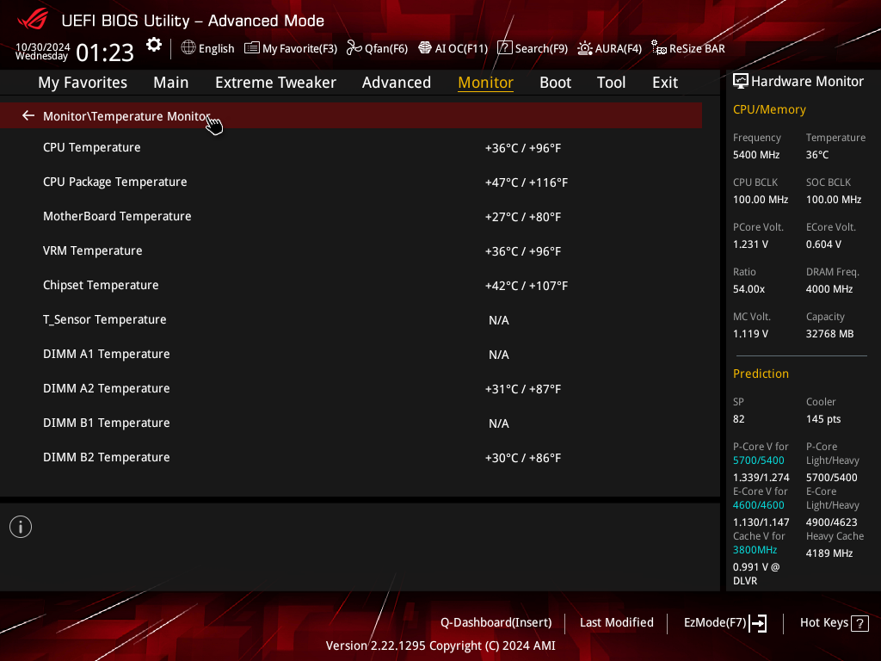
Task: Launch AI OC(F11) brain icon
Action: [425, 48]
